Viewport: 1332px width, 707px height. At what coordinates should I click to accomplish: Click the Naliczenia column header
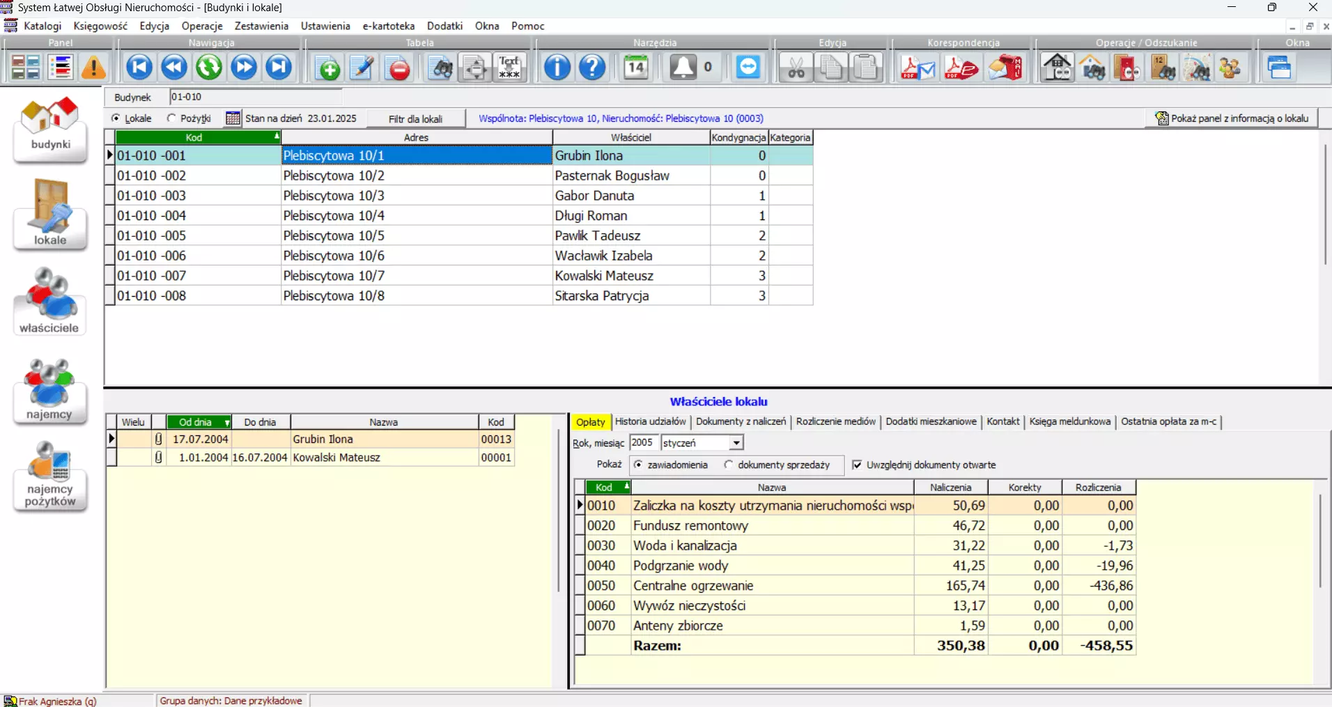pyautogui.click(x=951, y=487)
